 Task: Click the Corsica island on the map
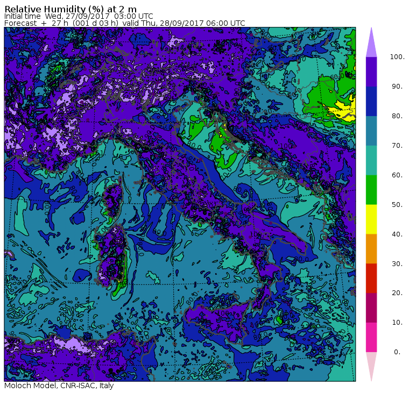[x=114, y=198]
